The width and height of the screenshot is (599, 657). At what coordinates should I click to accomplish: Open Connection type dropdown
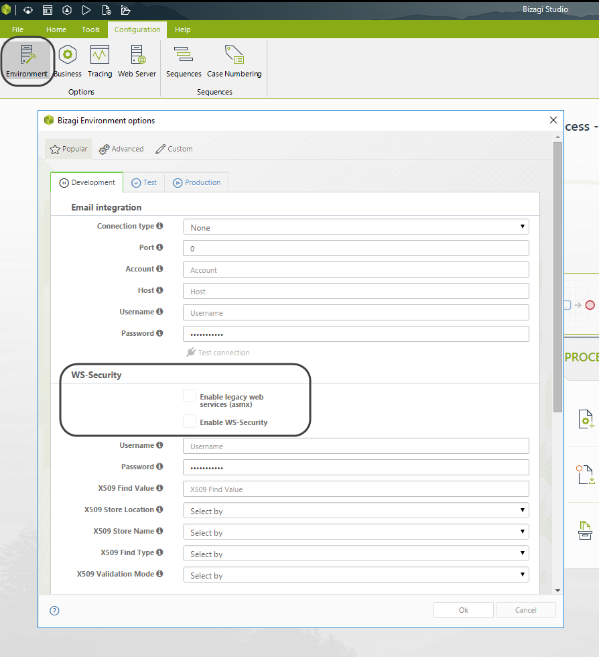[356, 227]
